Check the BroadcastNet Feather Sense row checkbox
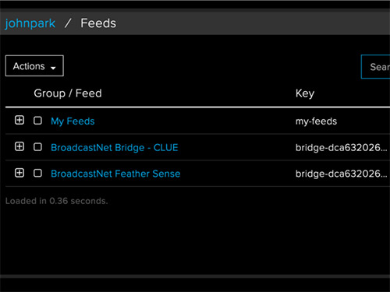The image size is (390, 292). 37,173
